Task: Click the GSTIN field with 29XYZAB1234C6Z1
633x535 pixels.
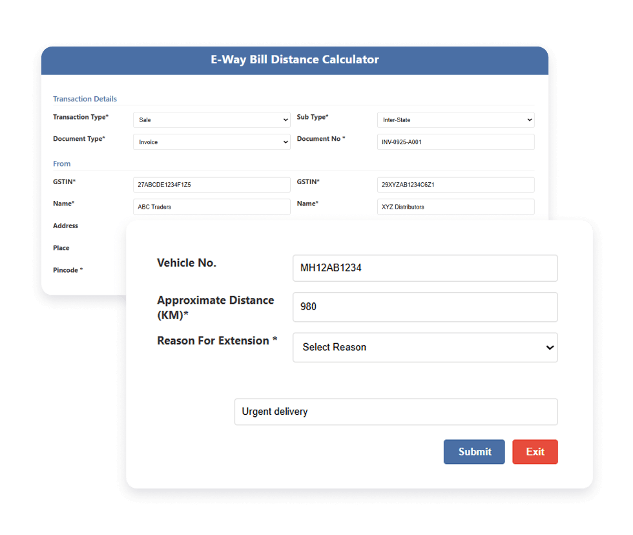Action: pos(455,185)
